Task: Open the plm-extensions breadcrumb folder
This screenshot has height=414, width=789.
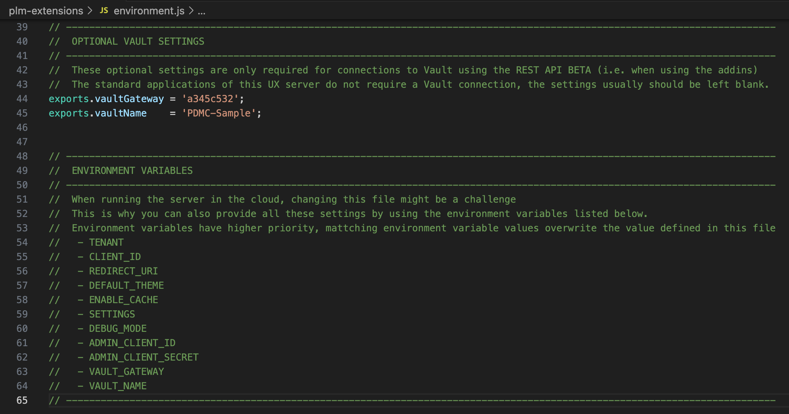Action: point(46,11)
